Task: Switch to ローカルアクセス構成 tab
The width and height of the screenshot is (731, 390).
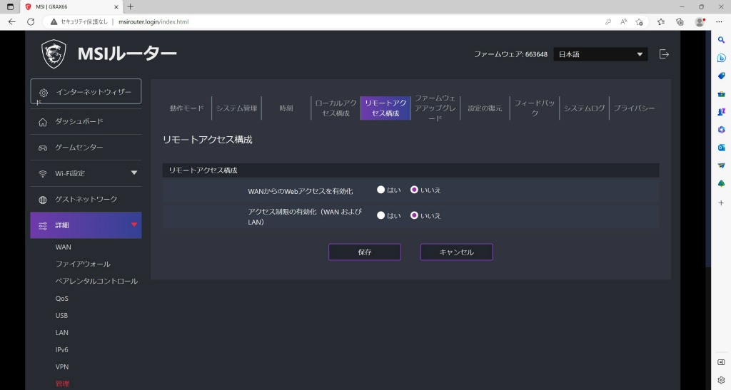Action: click(336, 108)
